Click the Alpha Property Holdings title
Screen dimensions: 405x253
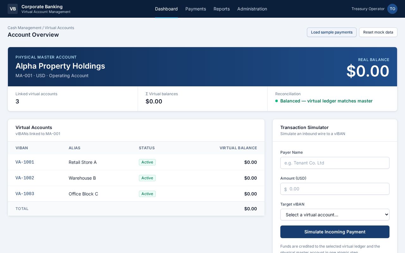(60, 66)
